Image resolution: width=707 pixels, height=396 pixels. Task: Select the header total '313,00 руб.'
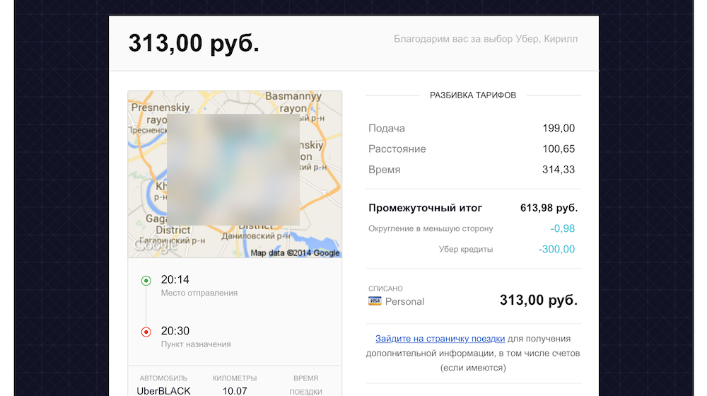point(194,43)
